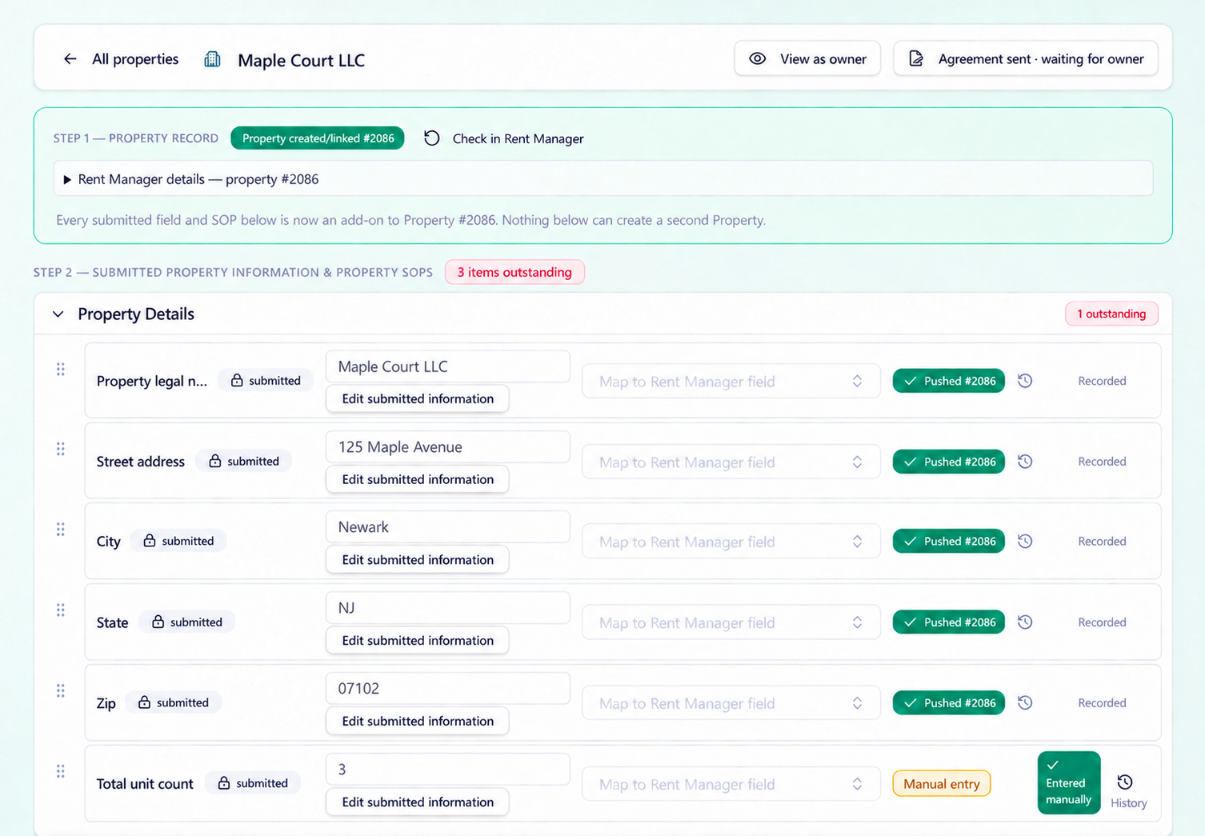Open history icon in State row
Image resolution: width=1205 pixels, height=836 pixels.
tap(1025, 622)
